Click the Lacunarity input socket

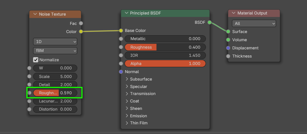click(x=29, y=101)
